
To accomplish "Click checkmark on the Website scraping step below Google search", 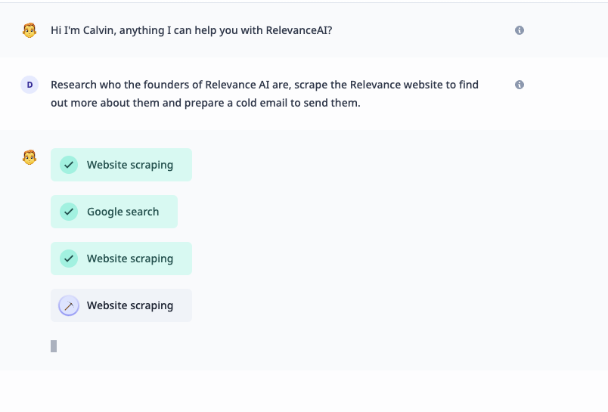I will point(69,259).
